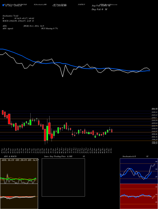
Task: Click the 74.42 label on the stochastics chart
Action: [x=153, y=166]
